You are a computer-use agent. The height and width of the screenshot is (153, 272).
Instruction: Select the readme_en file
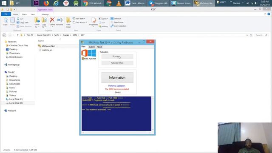coord(47,50)
